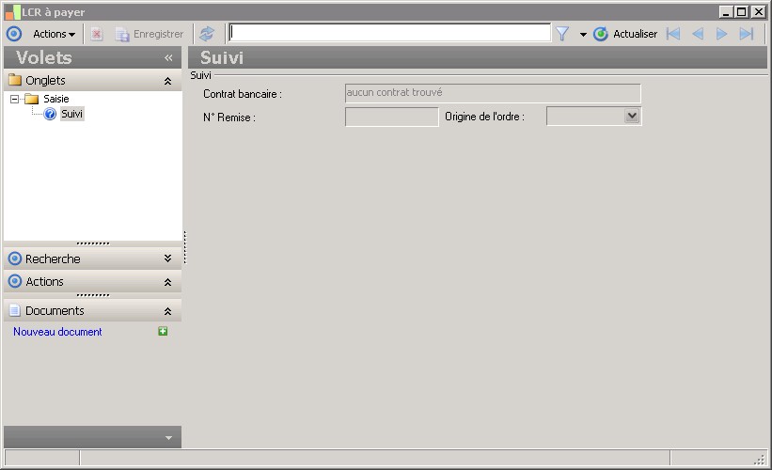Click the green plus add document icon

click(163, 331)
